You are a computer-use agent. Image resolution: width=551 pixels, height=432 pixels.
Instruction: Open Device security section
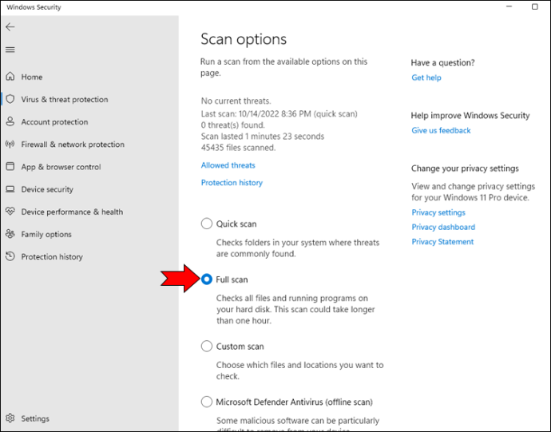click(x=47, y=189)
